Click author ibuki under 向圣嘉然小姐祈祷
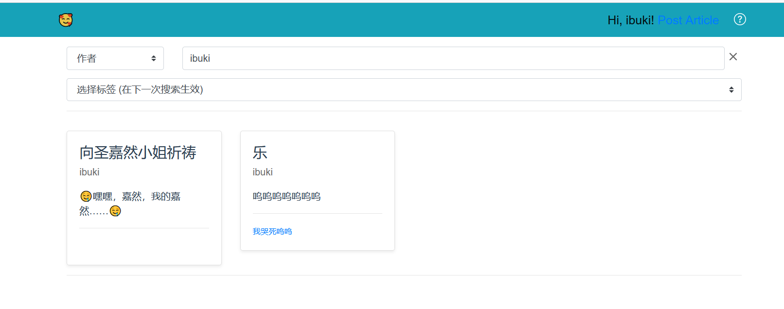This screenshot has width=784, height=309. pos(89,172)
